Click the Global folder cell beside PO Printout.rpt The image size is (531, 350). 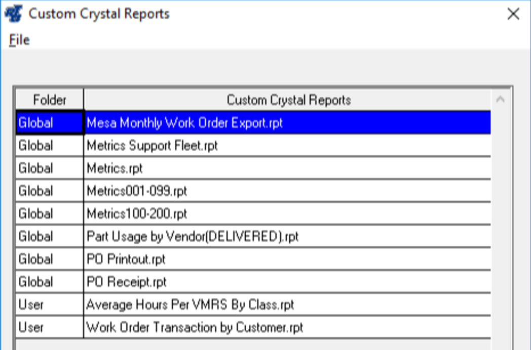coord(50,259)
